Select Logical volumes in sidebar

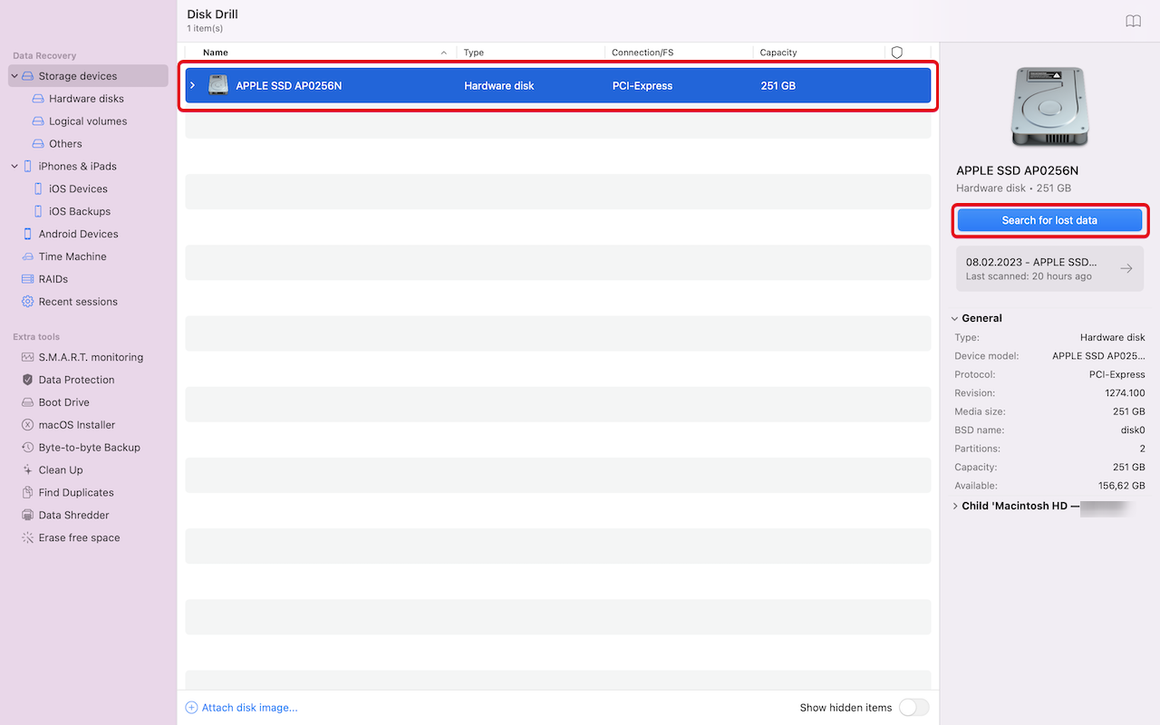pyautogui.click(x=88, y=121)
